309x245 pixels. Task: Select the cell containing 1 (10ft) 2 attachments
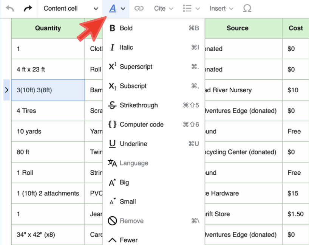click(x=48, y=193)
